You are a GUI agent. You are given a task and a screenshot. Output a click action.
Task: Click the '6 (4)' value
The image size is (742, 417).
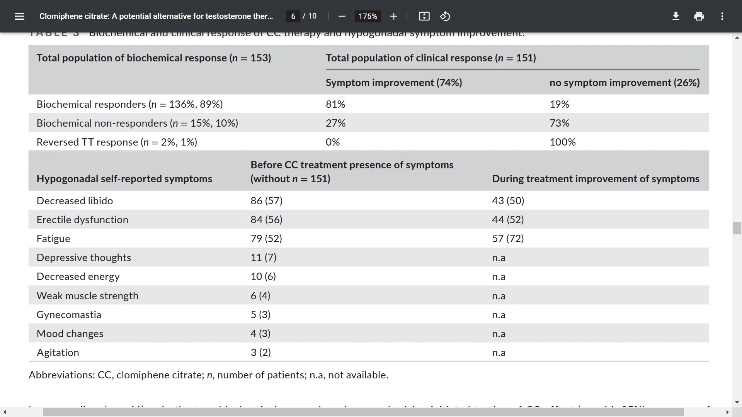coord(260,296)
